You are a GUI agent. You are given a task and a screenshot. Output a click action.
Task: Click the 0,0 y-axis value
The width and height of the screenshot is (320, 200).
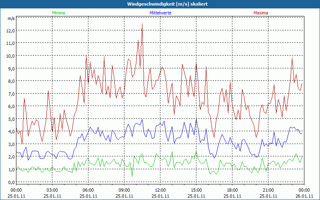click(12, 182)
